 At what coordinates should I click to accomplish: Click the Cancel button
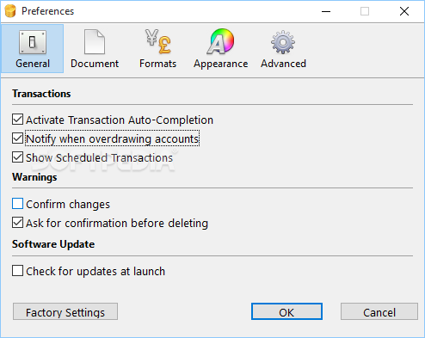379,311
